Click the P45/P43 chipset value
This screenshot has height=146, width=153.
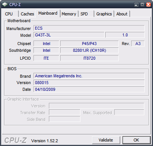tap(89, 44)
